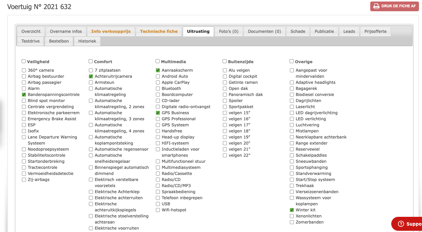This screenshot has height=232, width=422.
Task: Enable Panoramisch dak option
Action: click(225, 94)
